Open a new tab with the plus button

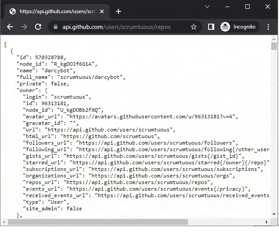pos(119,11)
